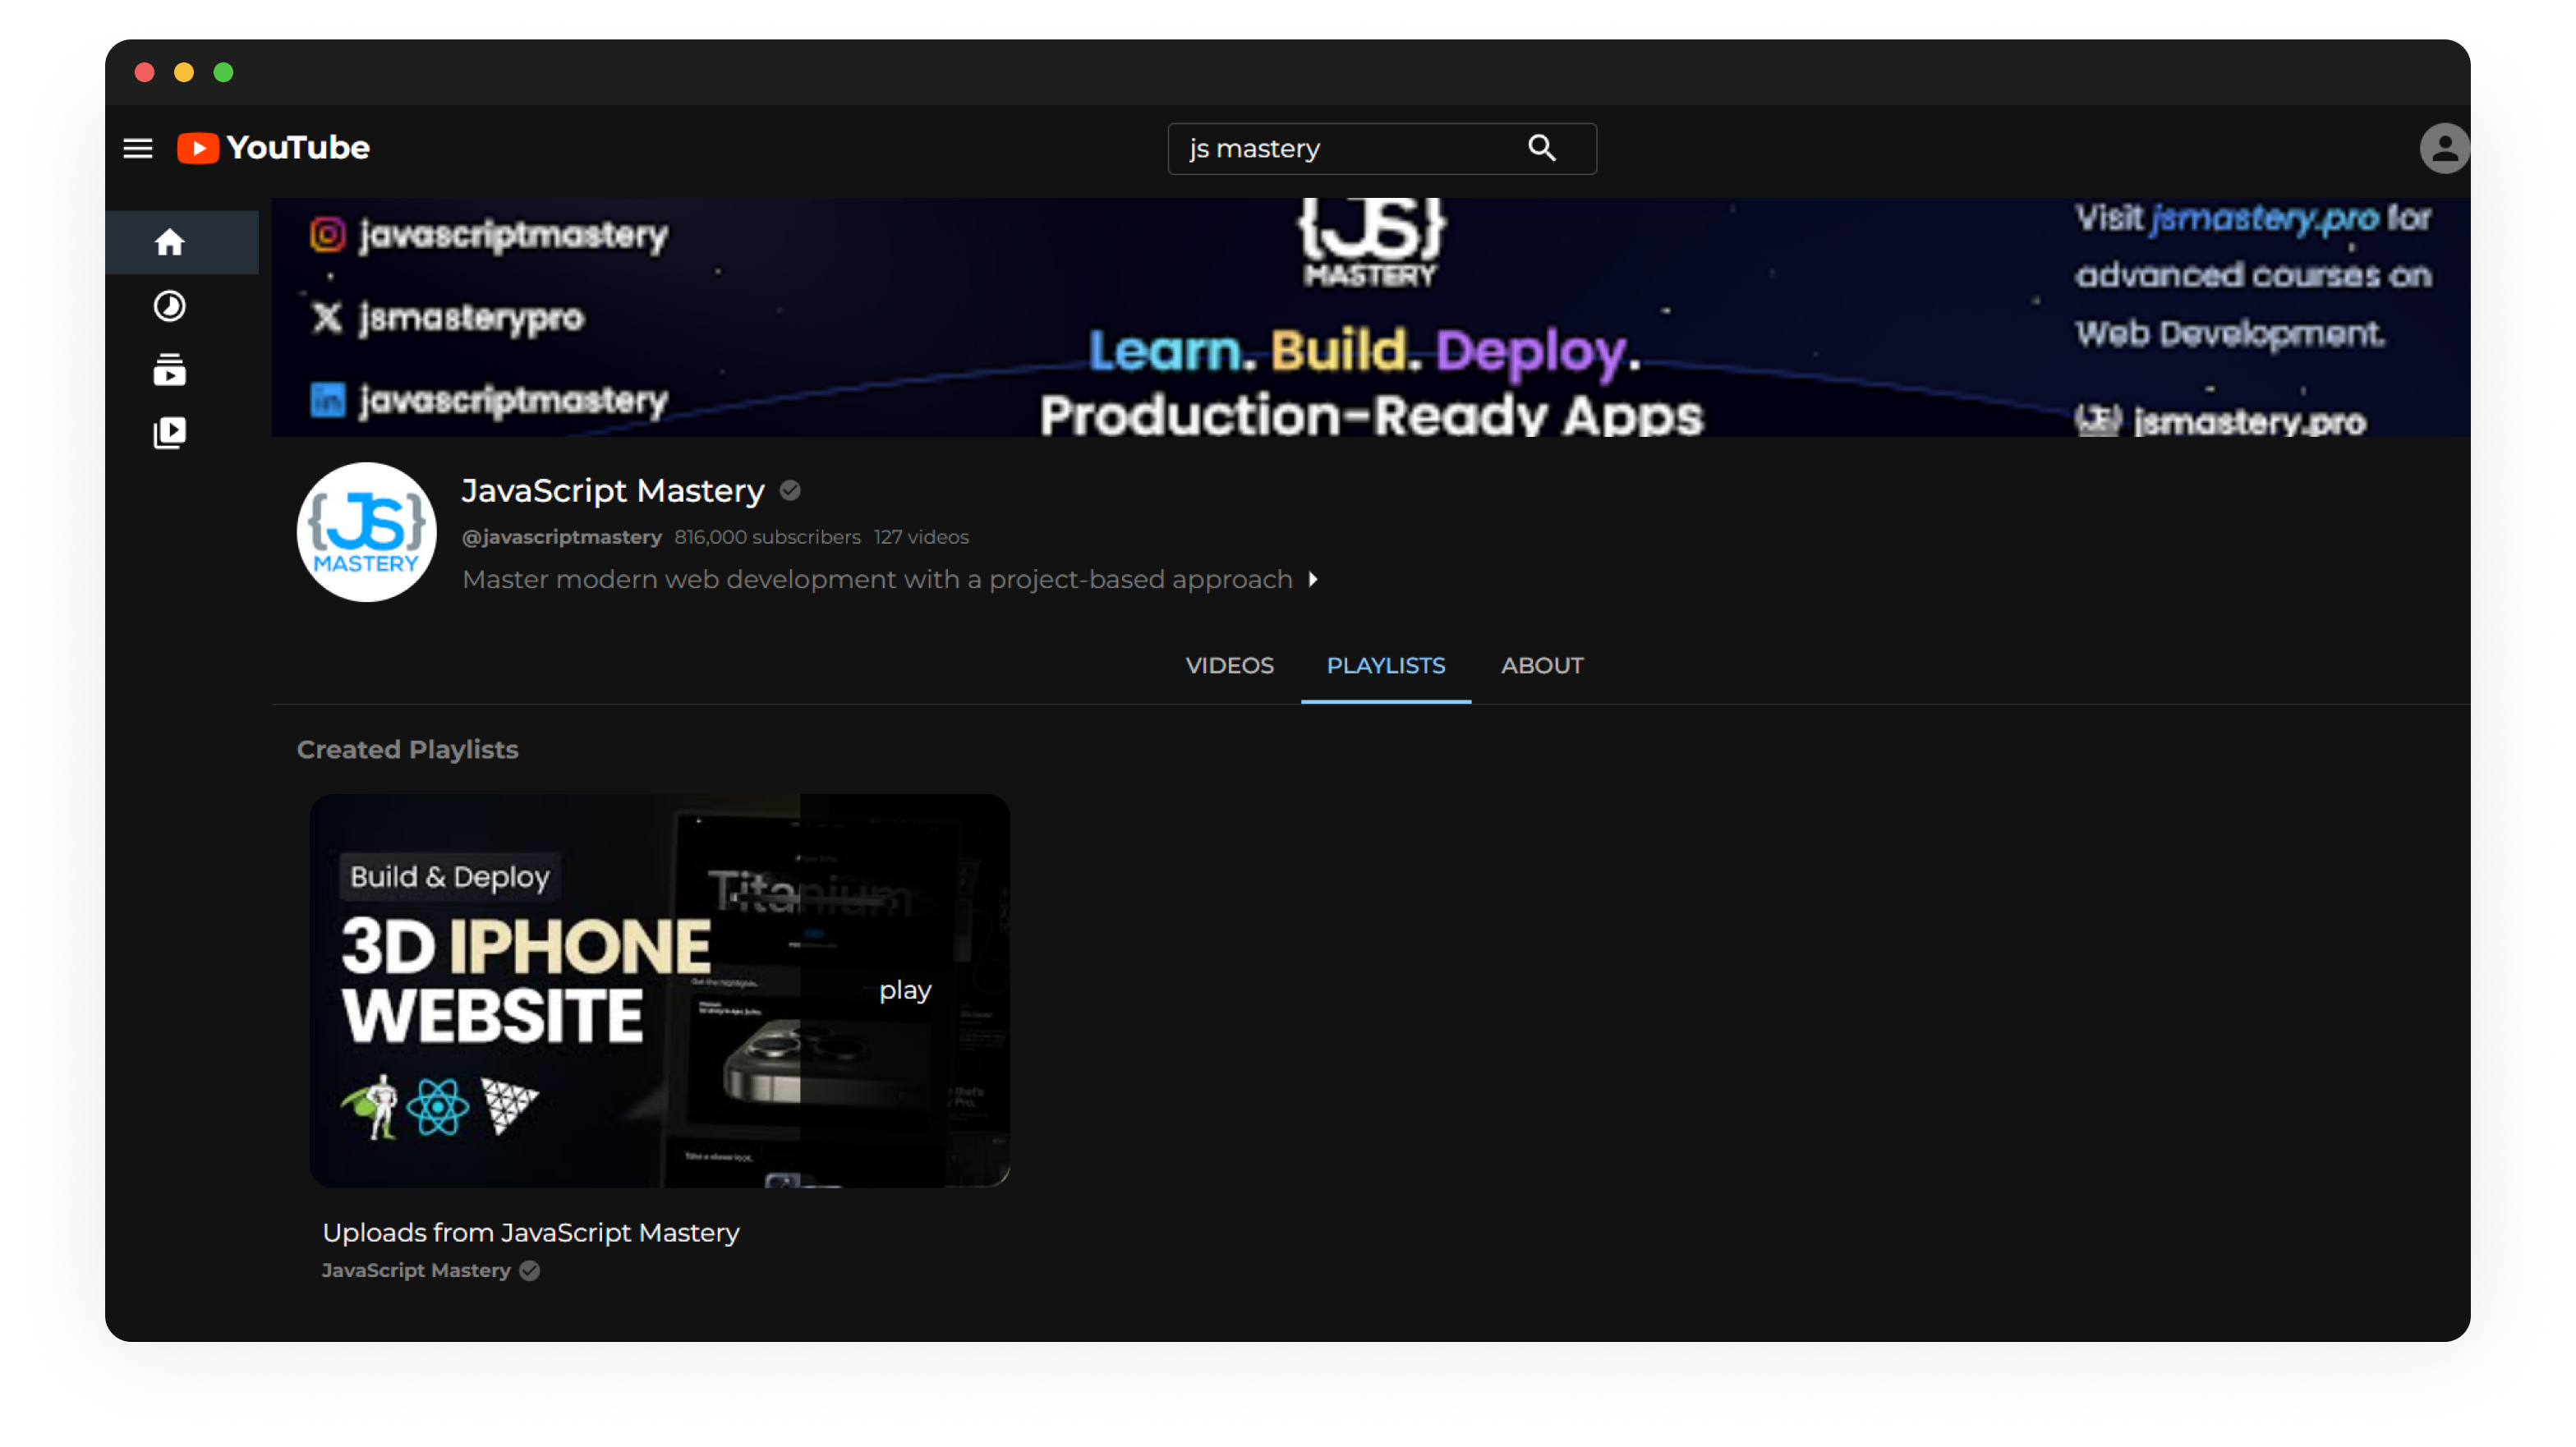Viewport: 2576px width, 1447px height.
Task: Click the macOS yellow minimize button
Action: pos(184,72)
